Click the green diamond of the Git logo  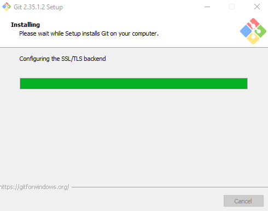pyautogui.click(x=261, y=31)
